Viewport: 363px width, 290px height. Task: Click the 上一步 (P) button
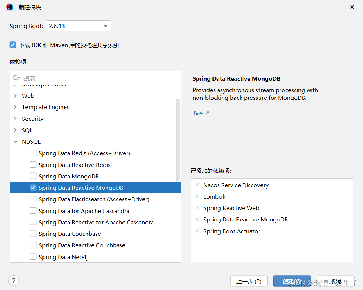[249, 281]
